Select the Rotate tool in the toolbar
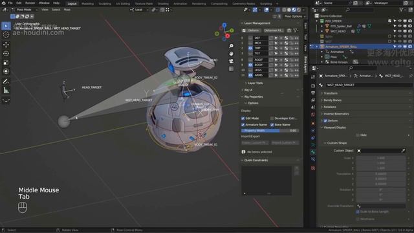Image resolution: width=414 pixels, height=233 pixels. [x=6, y=54]
